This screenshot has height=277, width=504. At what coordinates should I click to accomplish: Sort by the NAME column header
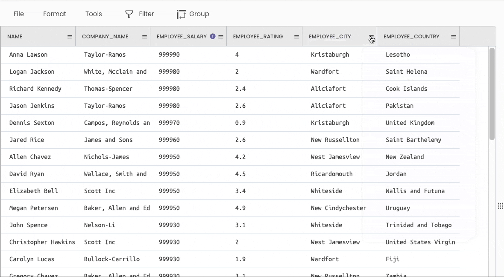[x=15, y=37]
